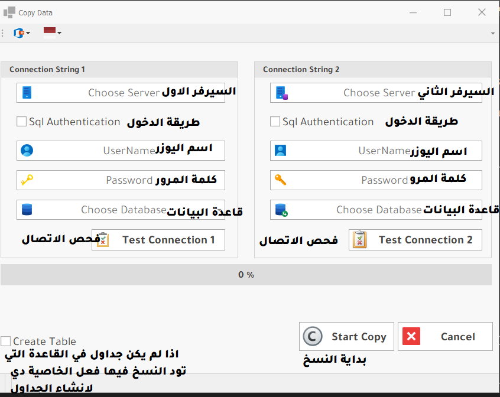The height and width of the screenshot is (397, 500).
Task: Click the database icon in Connection String 1
Action: tap(27, 210)
